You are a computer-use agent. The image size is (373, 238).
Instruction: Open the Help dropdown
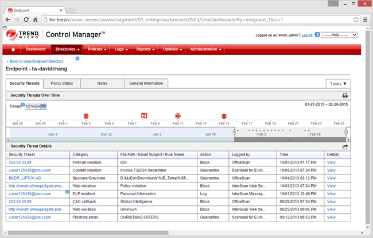pos(339,35)
